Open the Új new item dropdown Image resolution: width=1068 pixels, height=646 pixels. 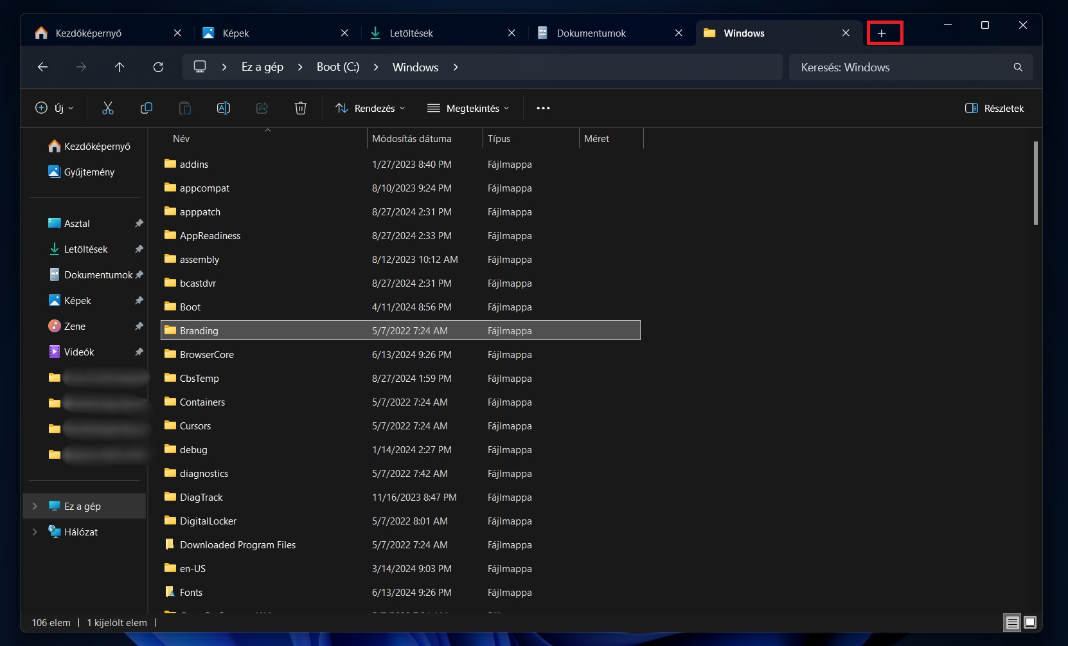pos(55,108)
